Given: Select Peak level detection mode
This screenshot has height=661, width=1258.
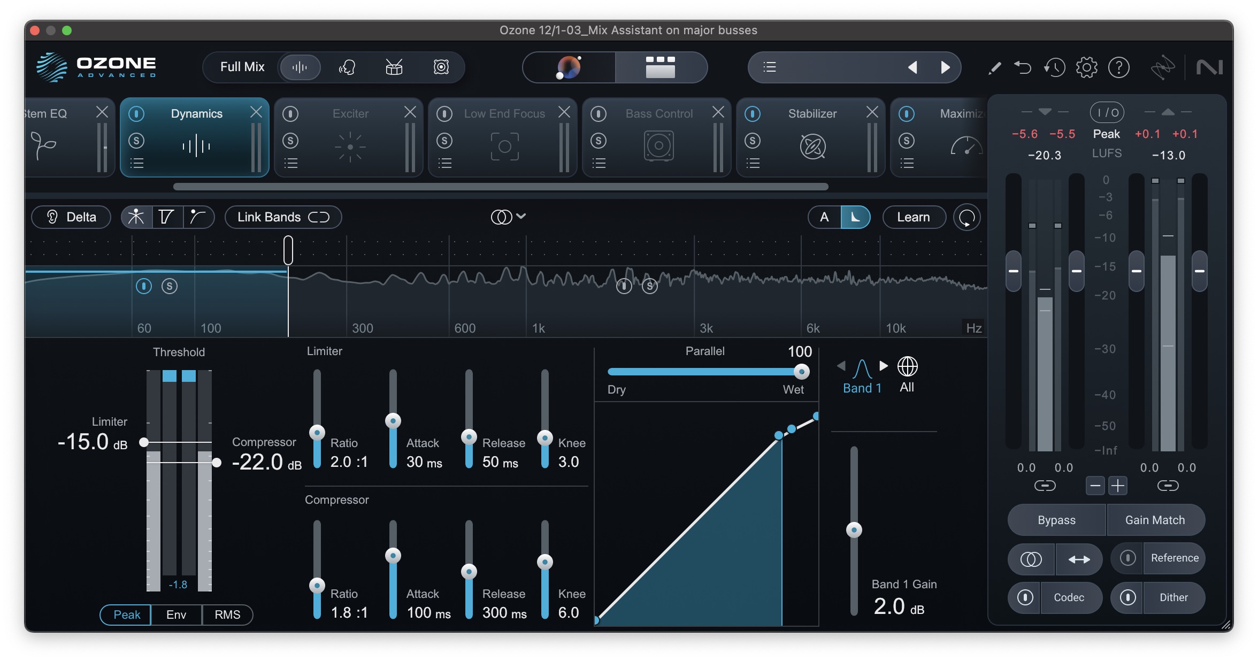Looking at the screenshot, I should 126,614.
